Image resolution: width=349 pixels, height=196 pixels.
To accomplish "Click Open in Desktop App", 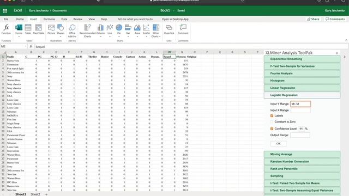I will click(175, 20).
